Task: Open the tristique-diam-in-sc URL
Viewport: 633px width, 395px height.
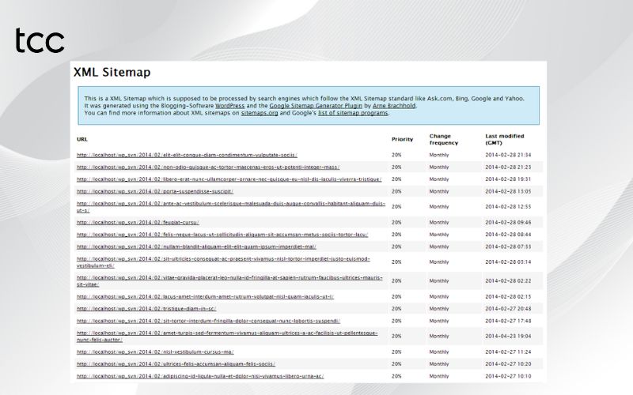Action: (146, 308)
